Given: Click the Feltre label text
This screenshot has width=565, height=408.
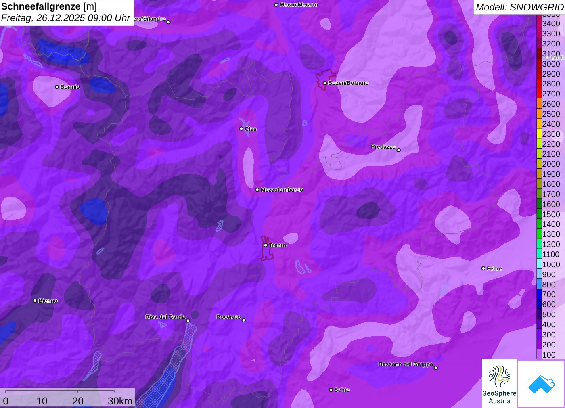Looking at the screenshot, I should (x=494, y=268).
